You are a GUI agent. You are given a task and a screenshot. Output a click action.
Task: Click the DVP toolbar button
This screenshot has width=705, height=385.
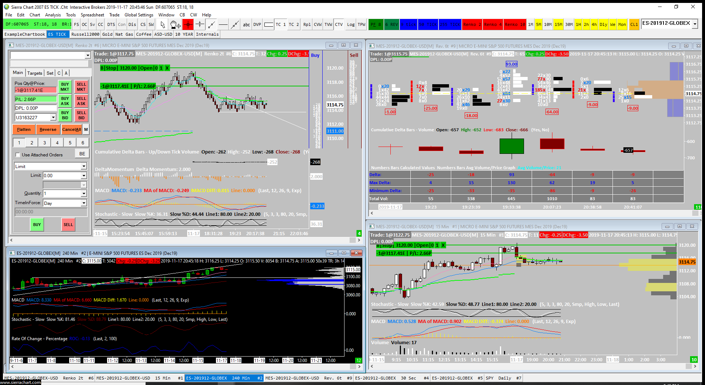tap(257, 24)
